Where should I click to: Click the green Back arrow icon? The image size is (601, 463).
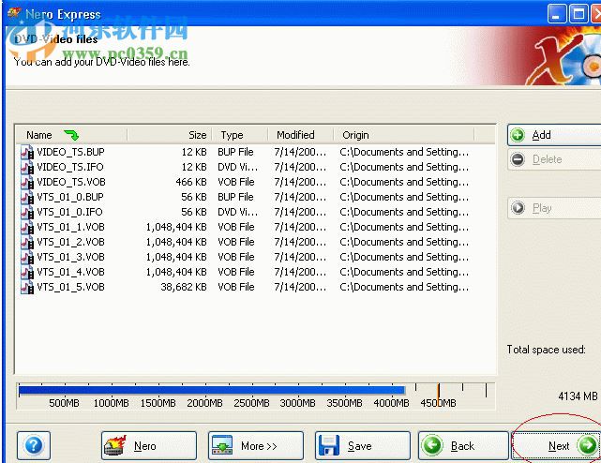pos(432,445)
